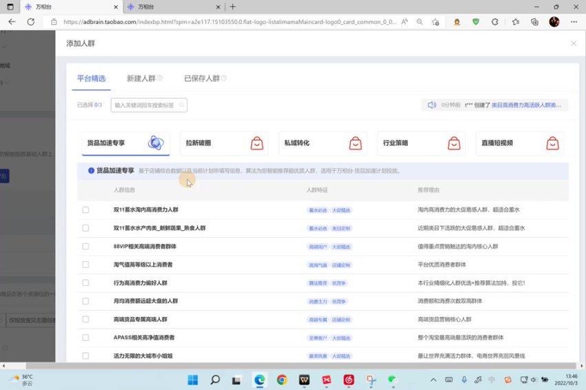Switch to the 新建人群 tab

tap(141, 79)
